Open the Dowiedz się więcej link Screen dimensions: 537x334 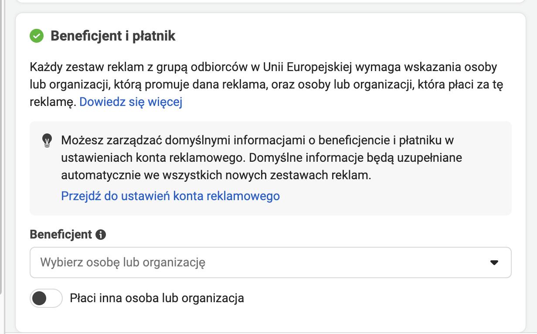coord(131,102)
